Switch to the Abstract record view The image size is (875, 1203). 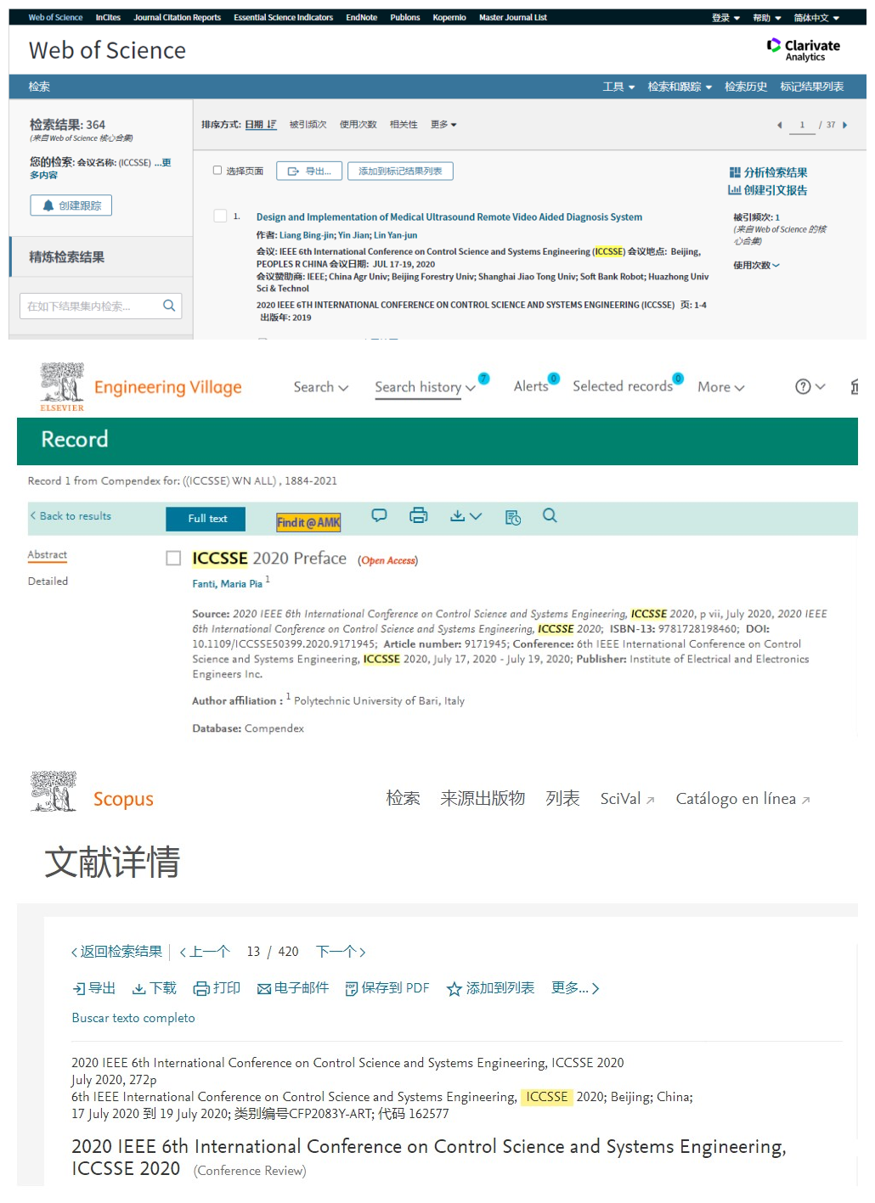48,555
